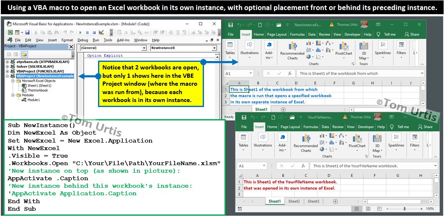
Task: Open Developer tab in NewInstanceEx Excel window
Action: (x=352, y=34)
